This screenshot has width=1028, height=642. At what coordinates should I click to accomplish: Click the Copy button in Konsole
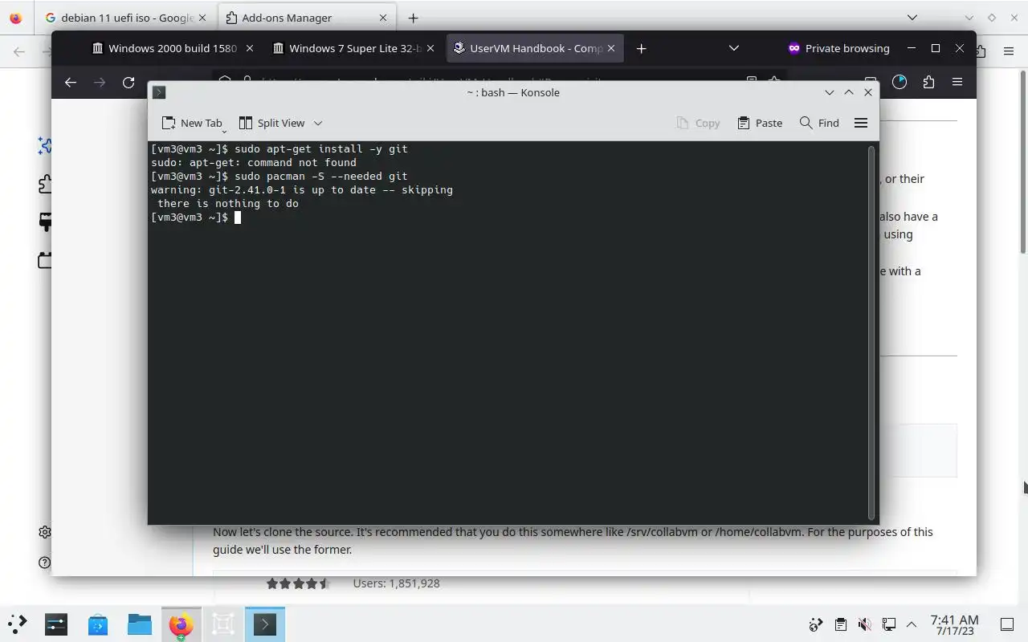698,123
